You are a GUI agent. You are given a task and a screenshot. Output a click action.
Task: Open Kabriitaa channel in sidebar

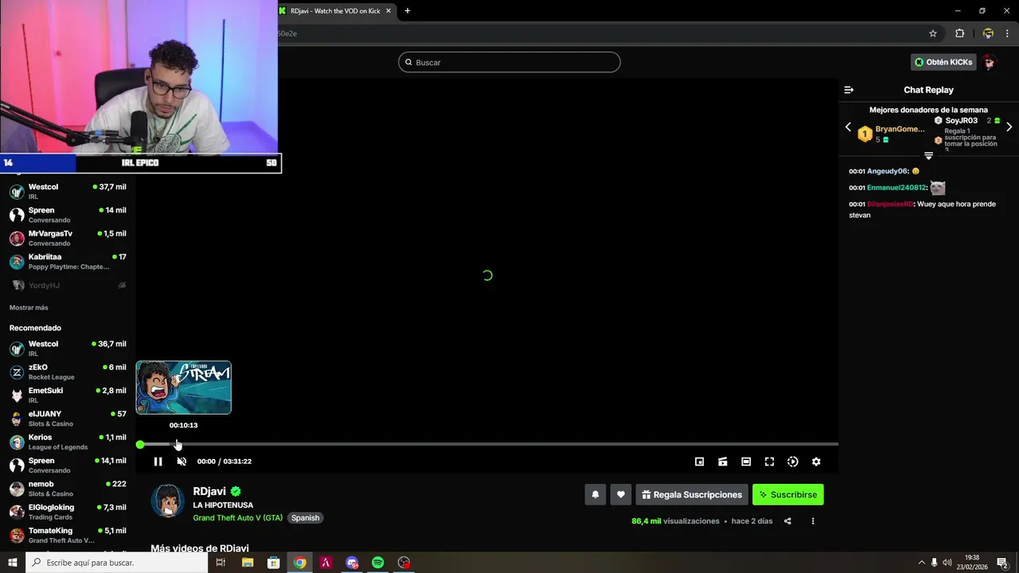pyautogui.click(x=68, y=261)
